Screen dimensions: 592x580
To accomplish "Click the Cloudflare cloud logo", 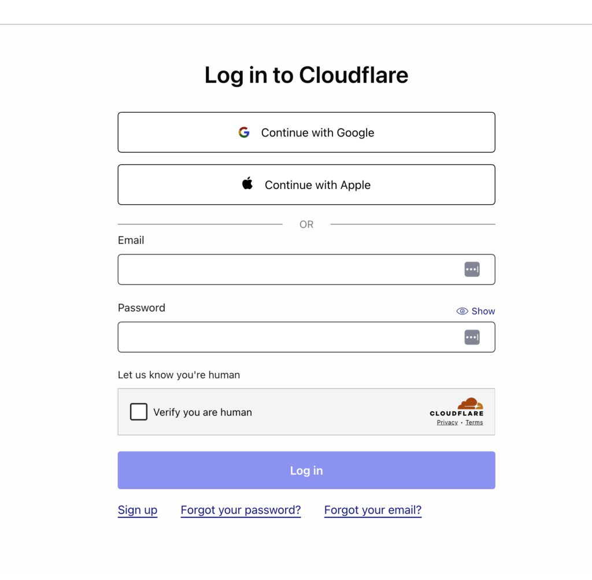I will click(x=470, y=404).
